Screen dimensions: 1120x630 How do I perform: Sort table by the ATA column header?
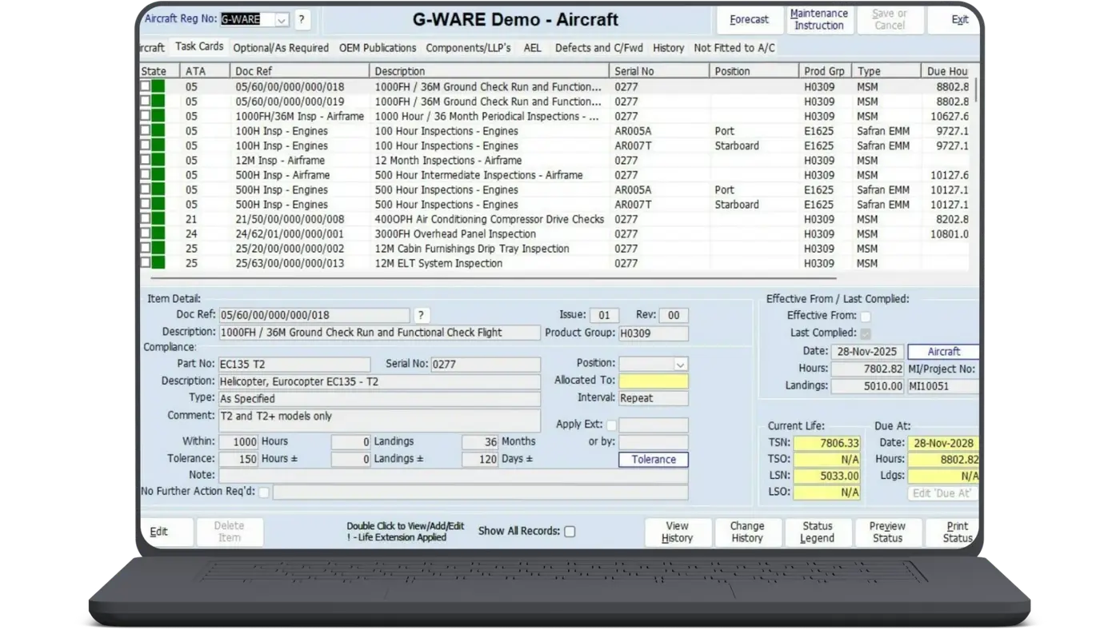(206, 71)
